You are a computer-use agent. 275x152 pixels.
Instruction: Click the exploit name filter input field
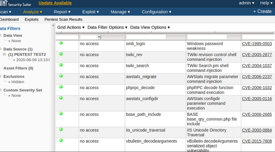(x=146, y=37)
